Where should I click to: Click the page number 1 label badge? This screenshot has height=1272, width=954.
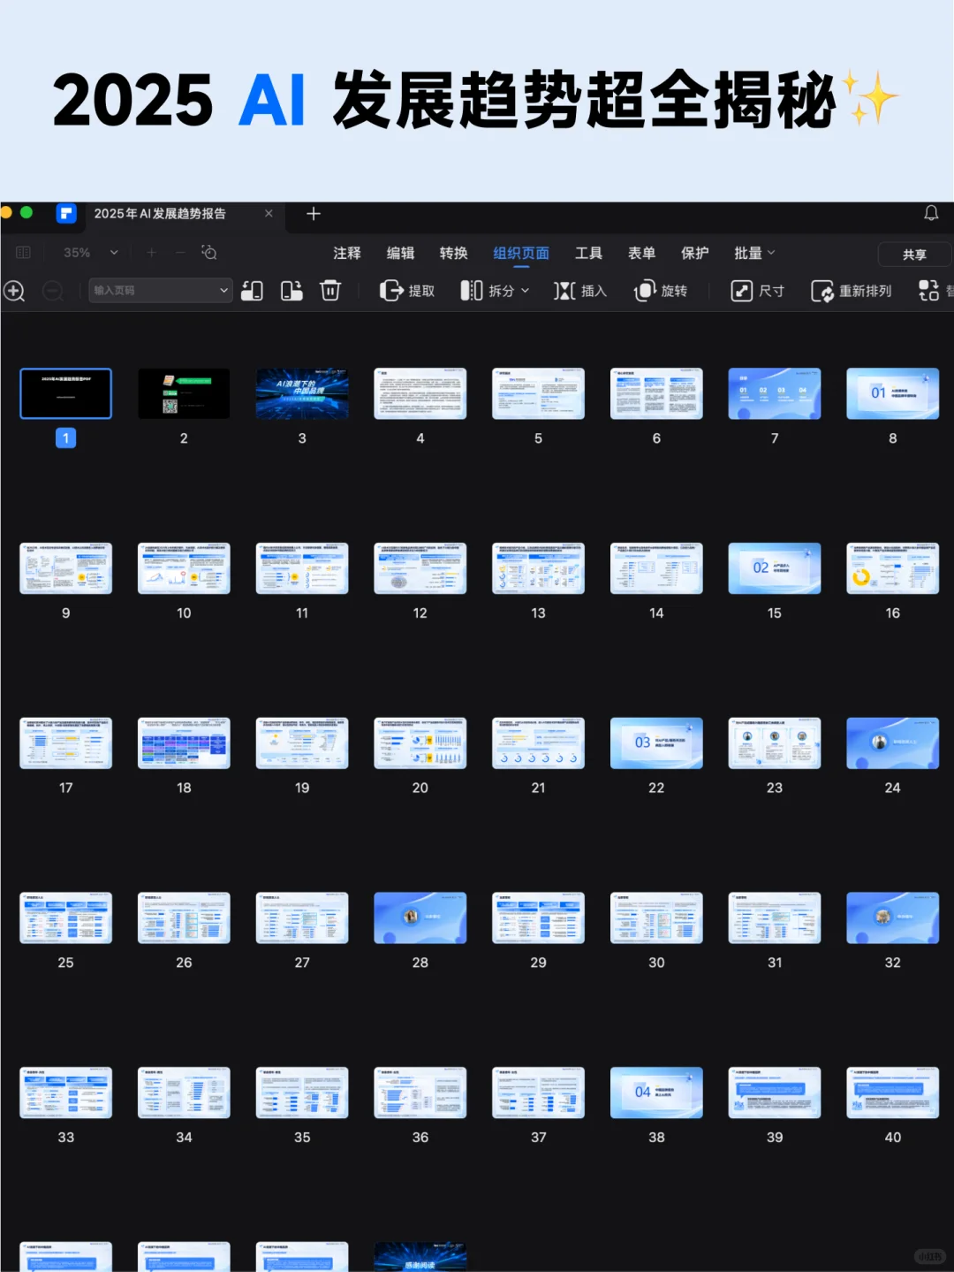[x=66, y=438]
